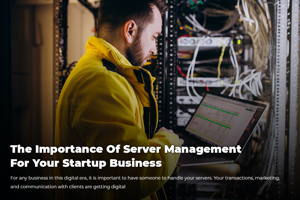The image size is (300, 200).
Task: Click the headline 'The Importance Of Server Management'
Action: coord(125,149)
